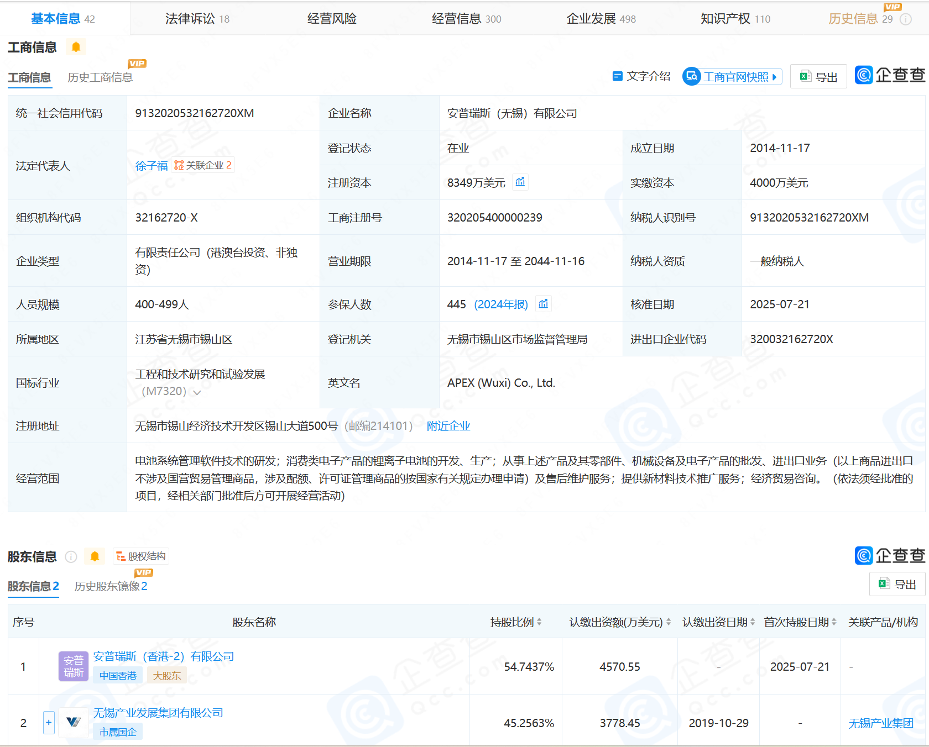Image resolution: width=929 pixels, height=747 pixels.
Task: Click 附近企业 link
Action: (x=448, y=426)
